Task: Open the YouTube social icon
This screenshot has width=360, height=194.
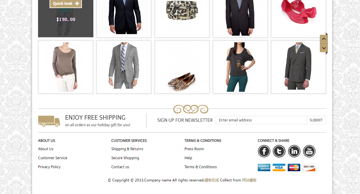Action: click(x=309, y=151)
